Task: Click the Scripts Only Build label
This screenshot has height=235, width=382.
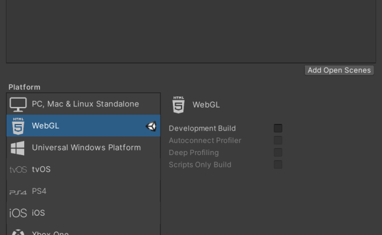Action: (x=200, y=165)
